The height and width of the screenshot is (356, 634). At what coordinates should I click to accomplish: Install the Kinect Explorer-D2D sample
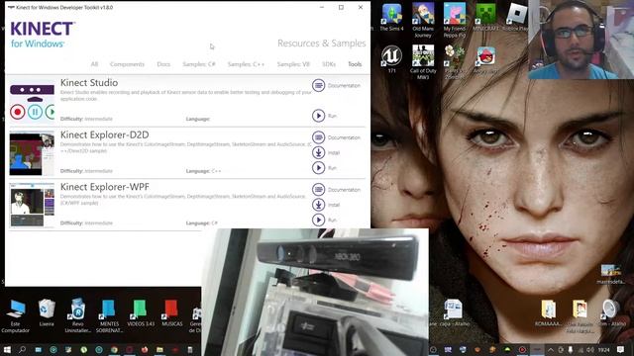coord(318,152)
